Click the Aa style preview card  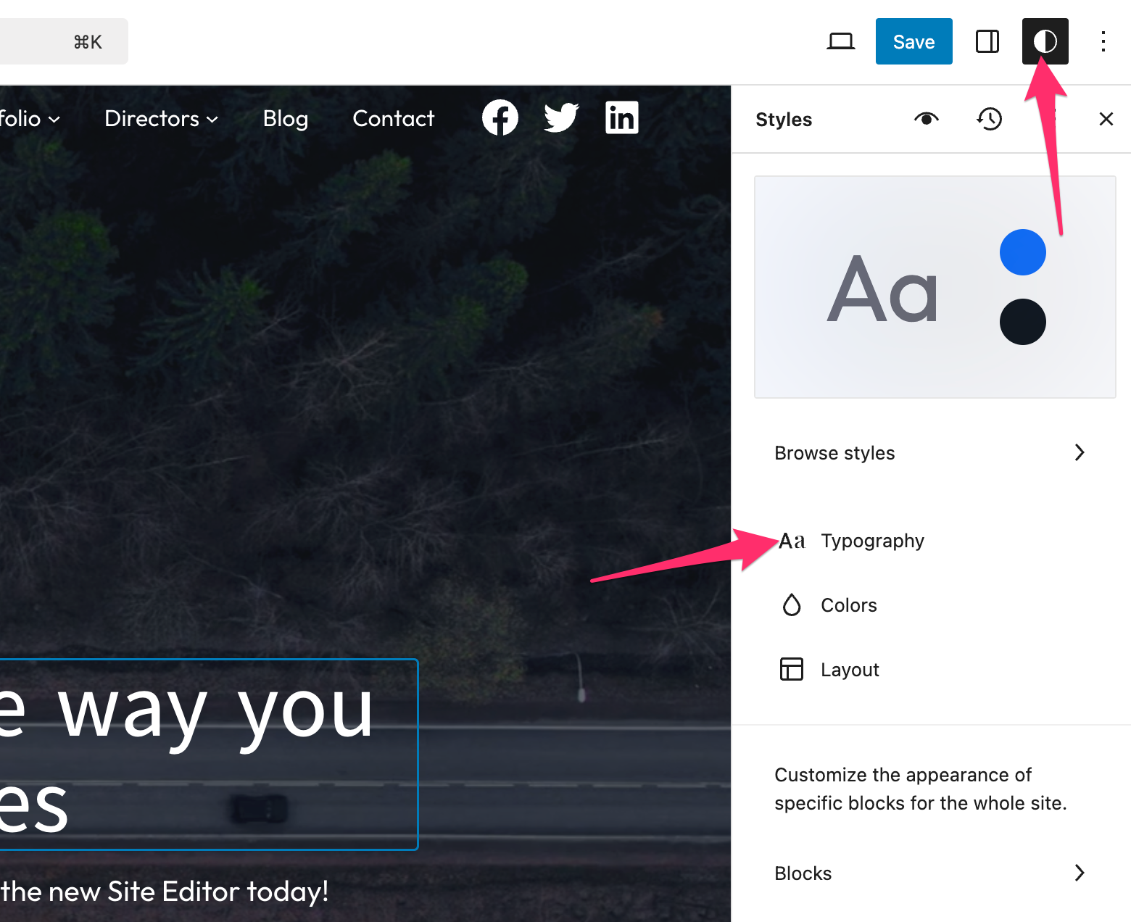click(x=935, y=287)
